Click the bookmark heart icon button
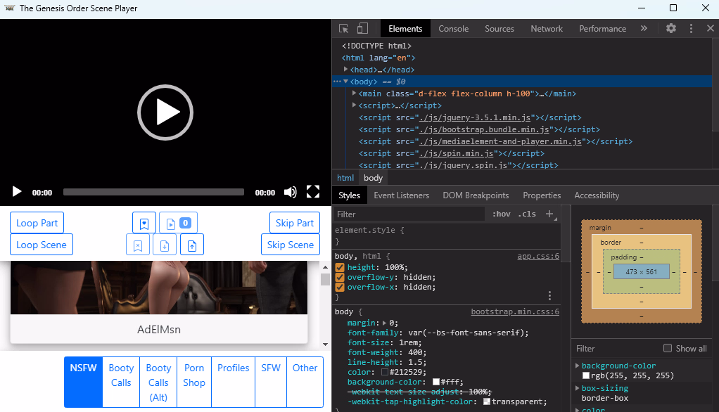 pos(144,223)
